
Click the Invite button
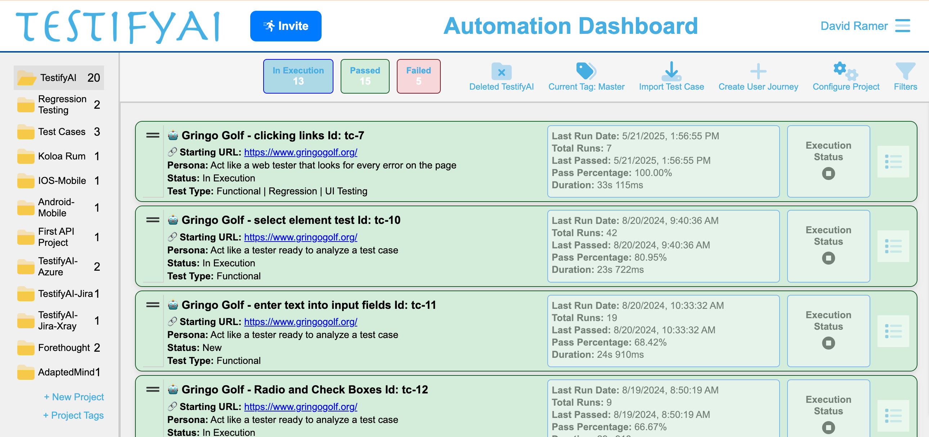(x=286, y=26)
